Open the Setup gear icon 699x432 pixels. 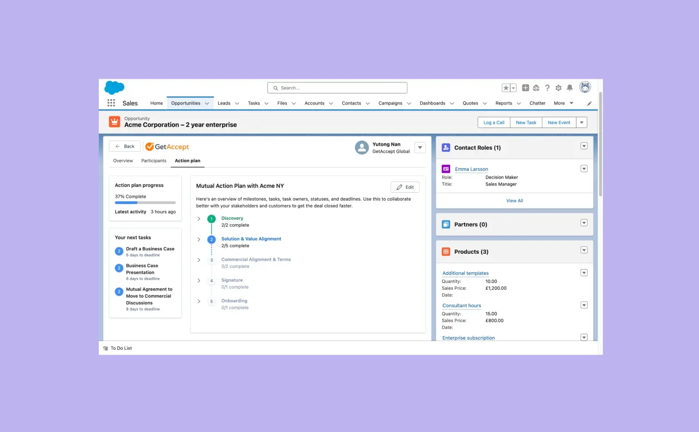[558, 88]
